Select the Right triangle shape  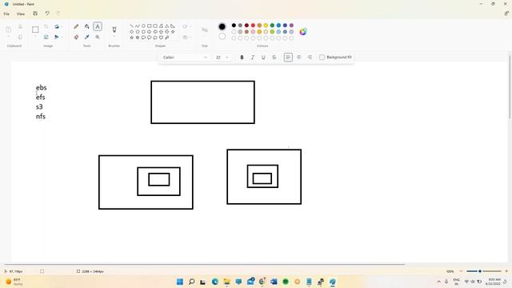pyautogui.click(x=173, y=26)
